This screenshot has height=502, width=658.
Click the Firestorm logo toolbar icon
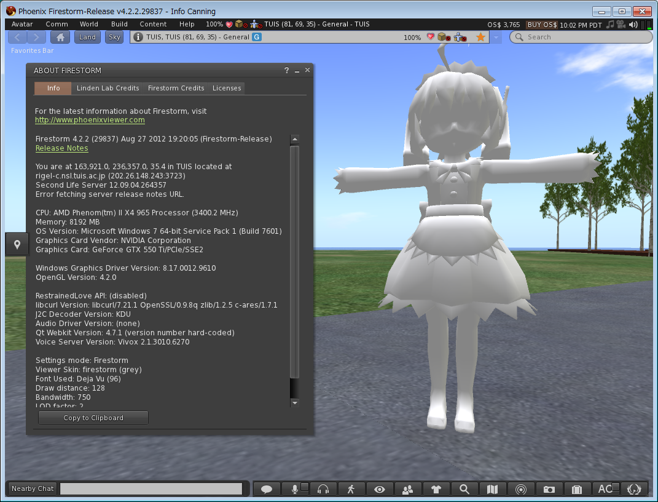coord(633,489)
